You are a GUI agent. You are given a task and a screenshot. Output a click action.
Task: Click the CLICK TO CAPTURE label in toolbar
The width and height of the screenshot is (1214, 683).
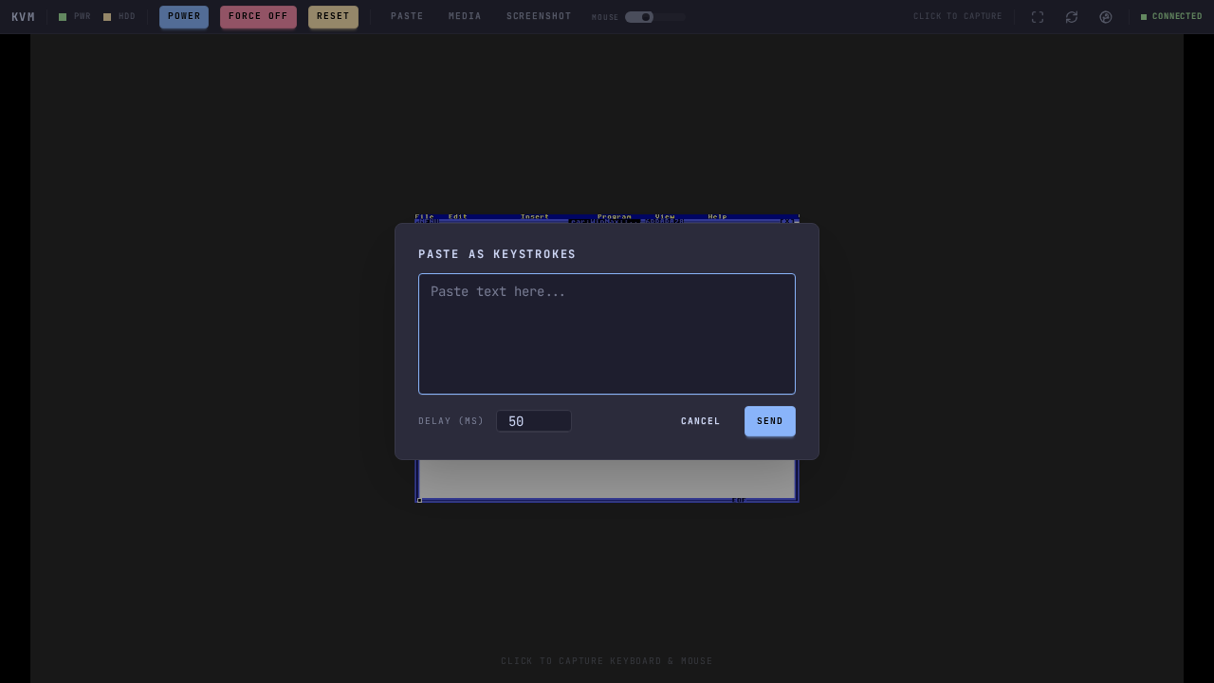click(x=957, y=17)
